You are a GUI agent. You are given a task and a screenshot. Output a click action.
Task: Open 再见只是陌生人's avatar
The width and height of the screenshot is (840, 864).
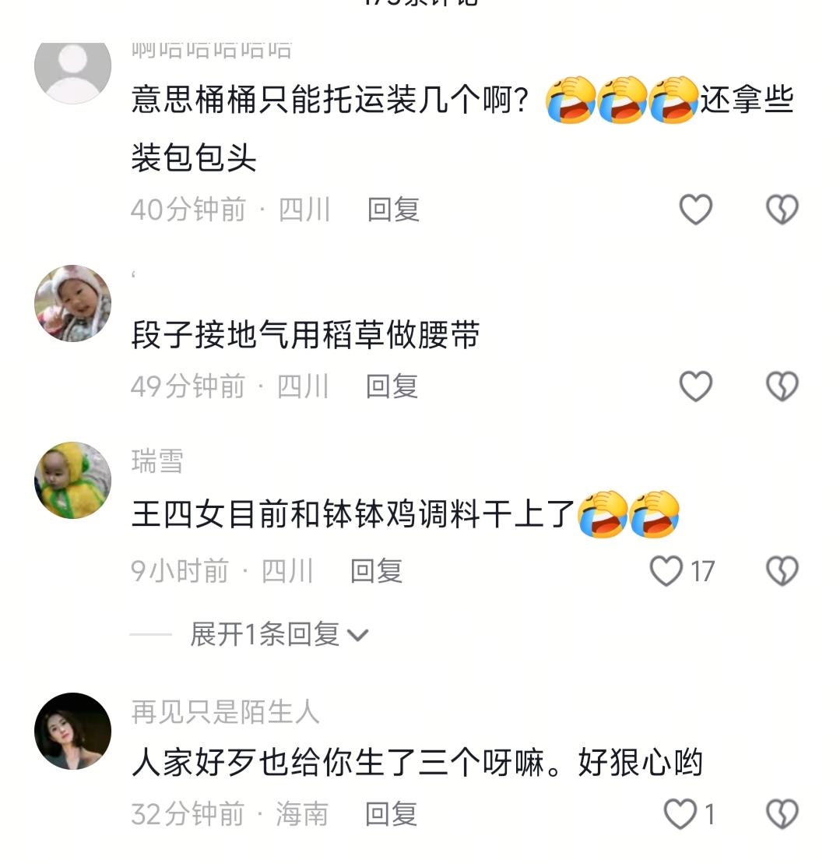pyautogui.click(x=72, y=732)
